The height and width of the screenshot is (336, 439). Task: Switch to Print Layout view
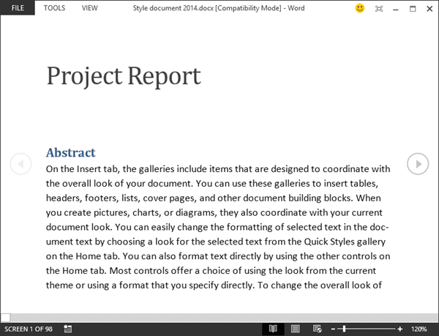click(x=296, y=329)
